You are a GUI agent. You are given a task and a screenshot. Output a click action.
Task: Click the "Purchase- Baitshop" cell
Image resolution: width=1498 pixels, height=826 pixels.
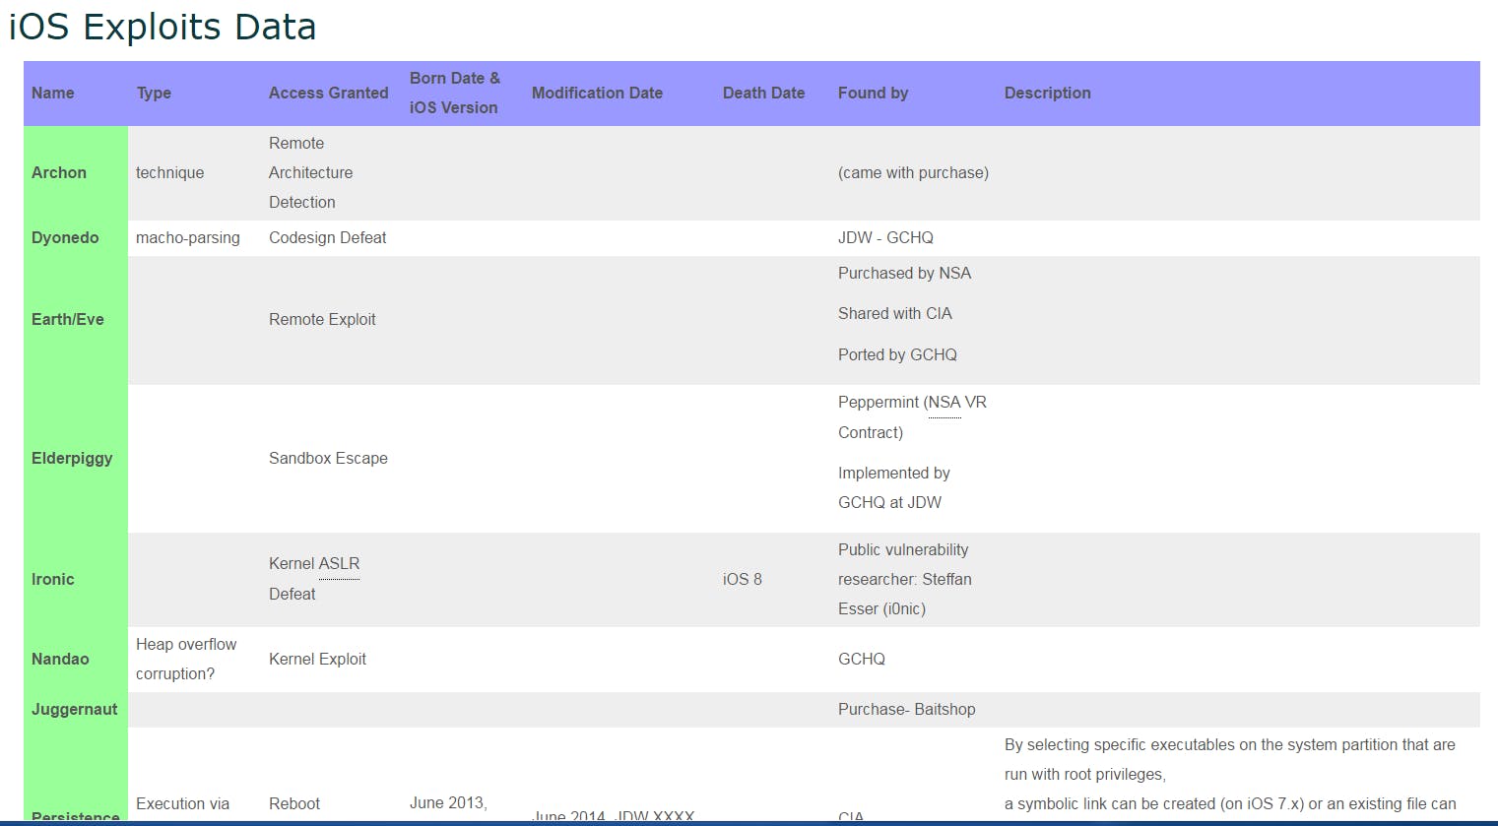pyautogui.click(x=906, y=709)
